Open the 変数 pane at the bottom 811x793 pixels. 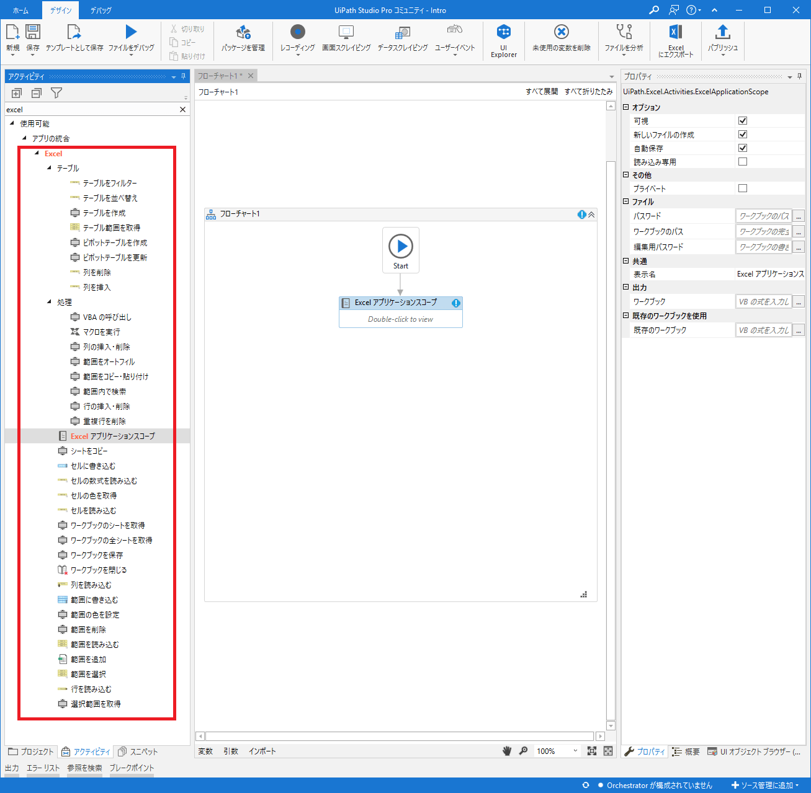pyautogui.click(x=205, y=751)
